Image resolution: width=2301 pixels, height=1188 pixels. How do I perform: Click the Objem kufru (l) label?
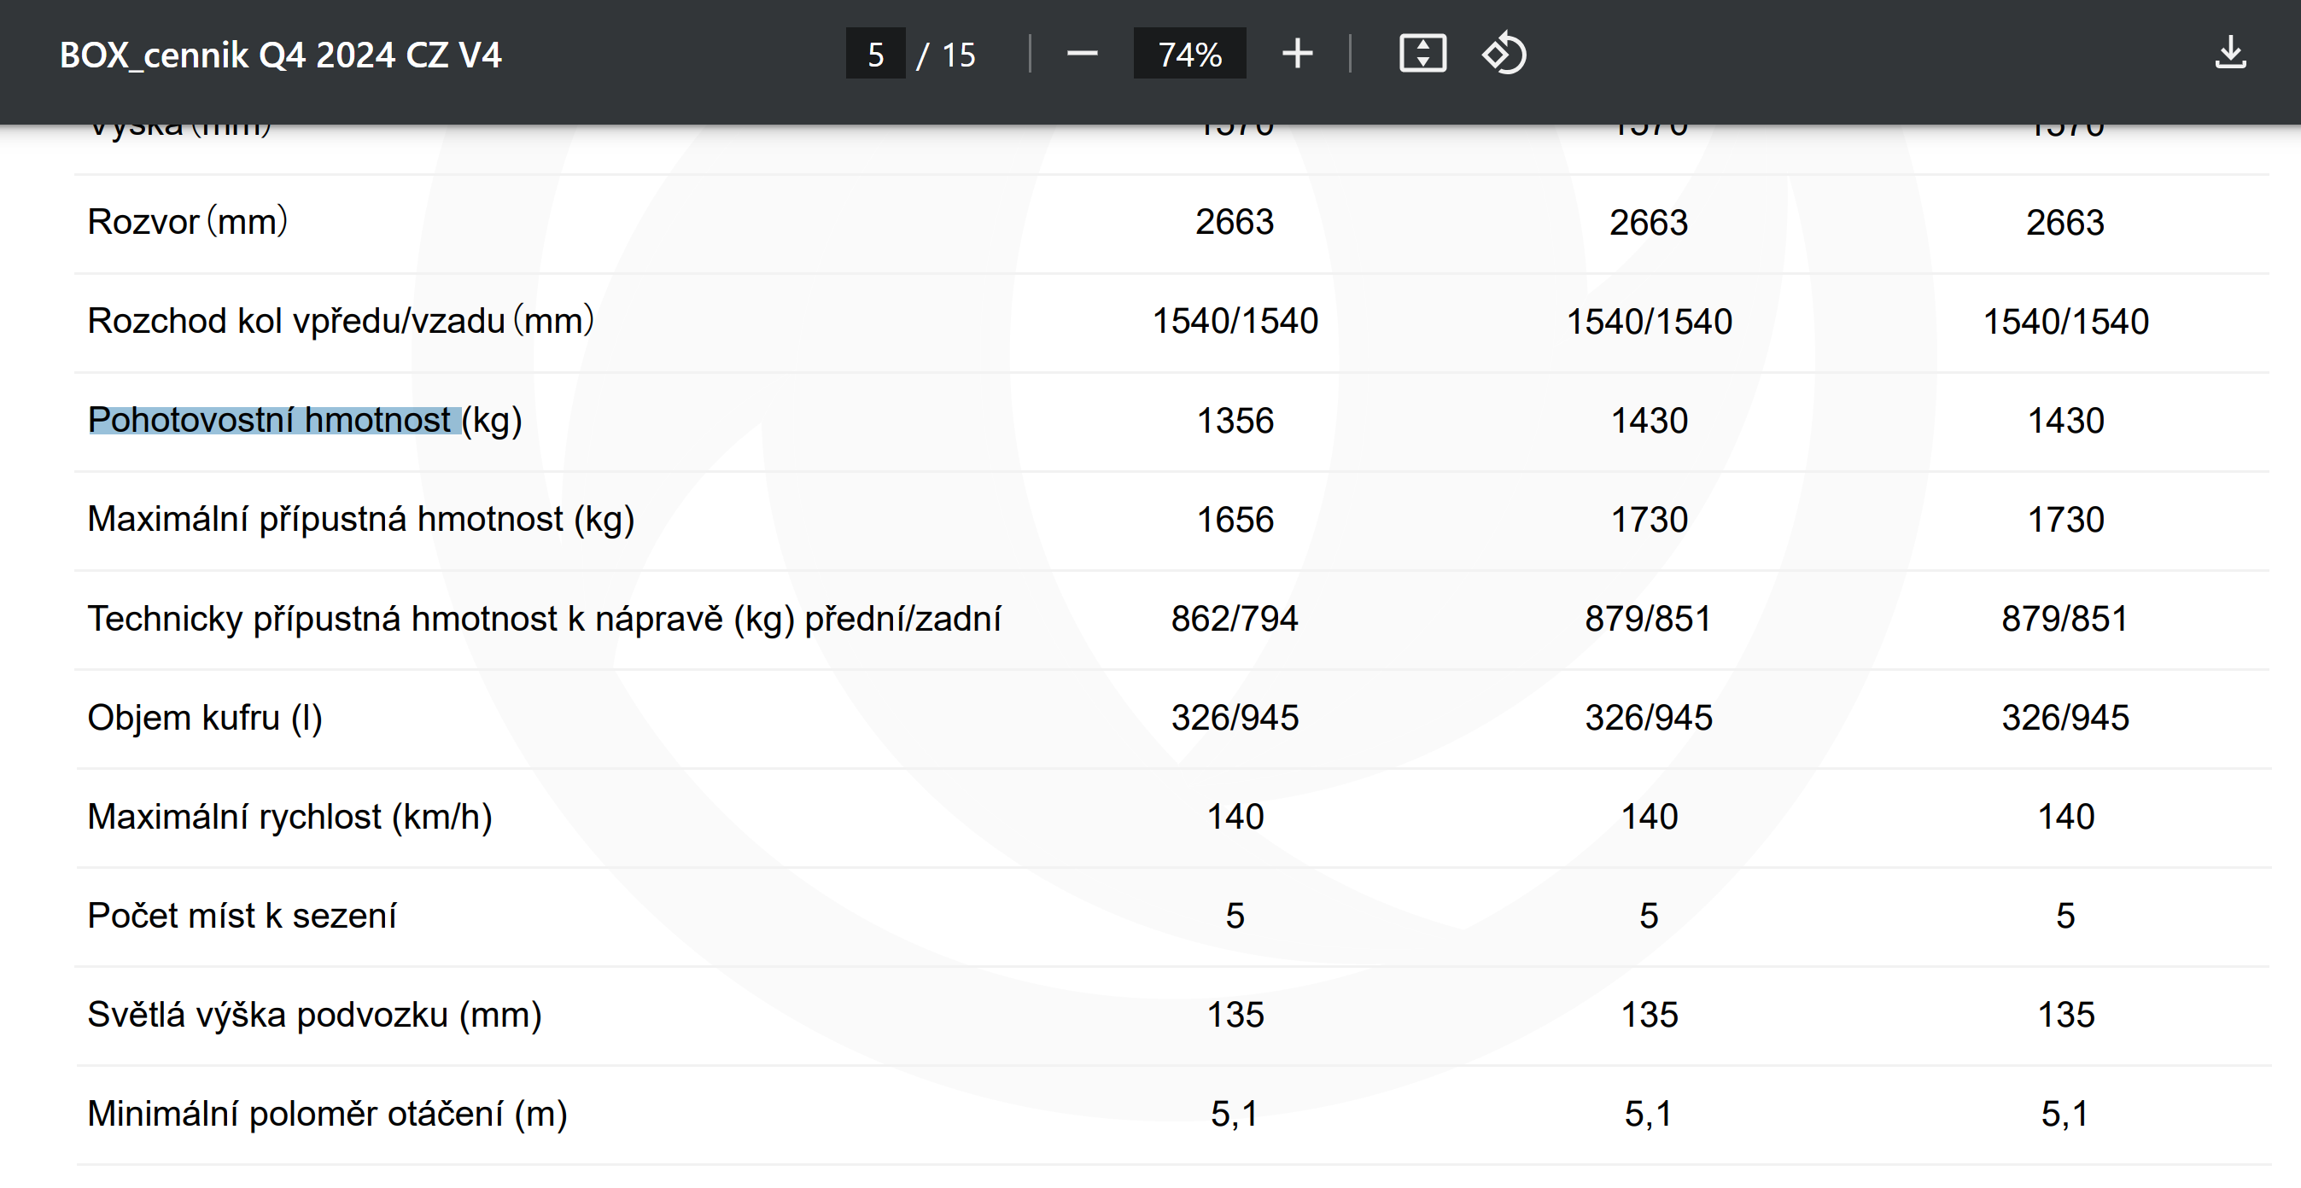pyautogui.click(x=205, y=718)
